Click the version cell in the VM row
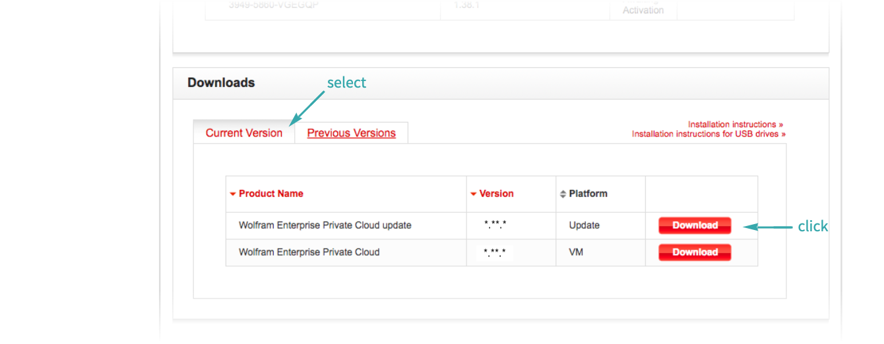Screen dimensions: 884x344 coord(495,252)
